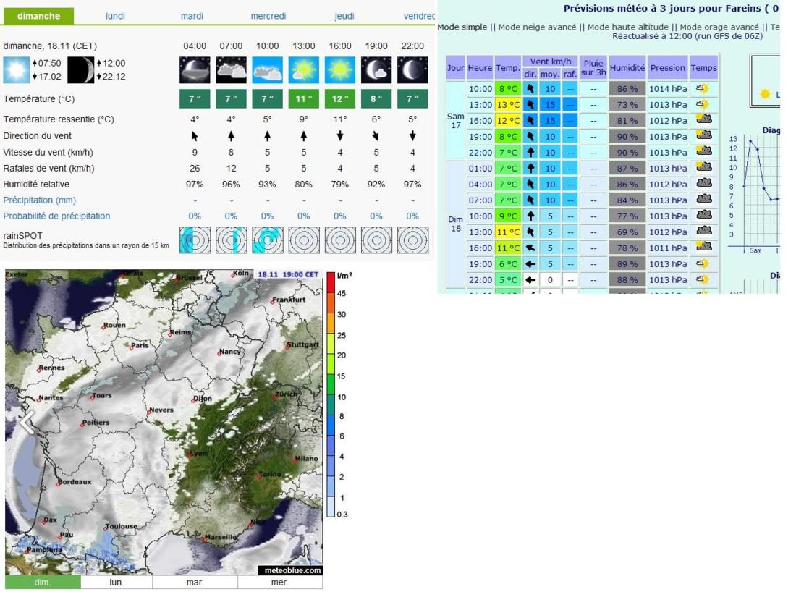The width and height of the screenshot is (796, 605).
Task: Click the 07:00 rainSPOT radar icon
Action: point(231,240)
